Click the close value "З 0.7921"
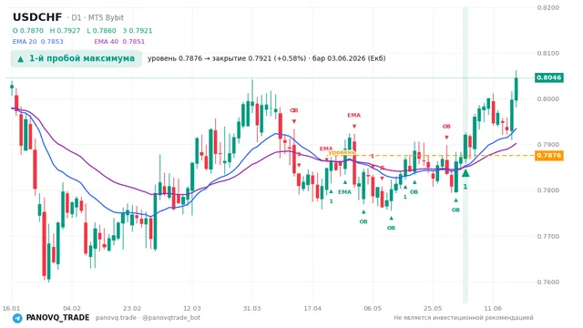The width and height of the screenshot is (583, 328). click(138, 30)
